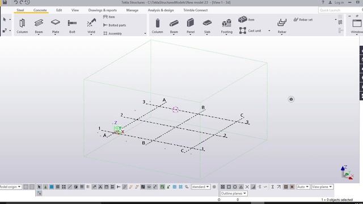This screenshot has height=204, width=363.
Task: Open the Analysis & design tab
Action: [x=161, y=10]
